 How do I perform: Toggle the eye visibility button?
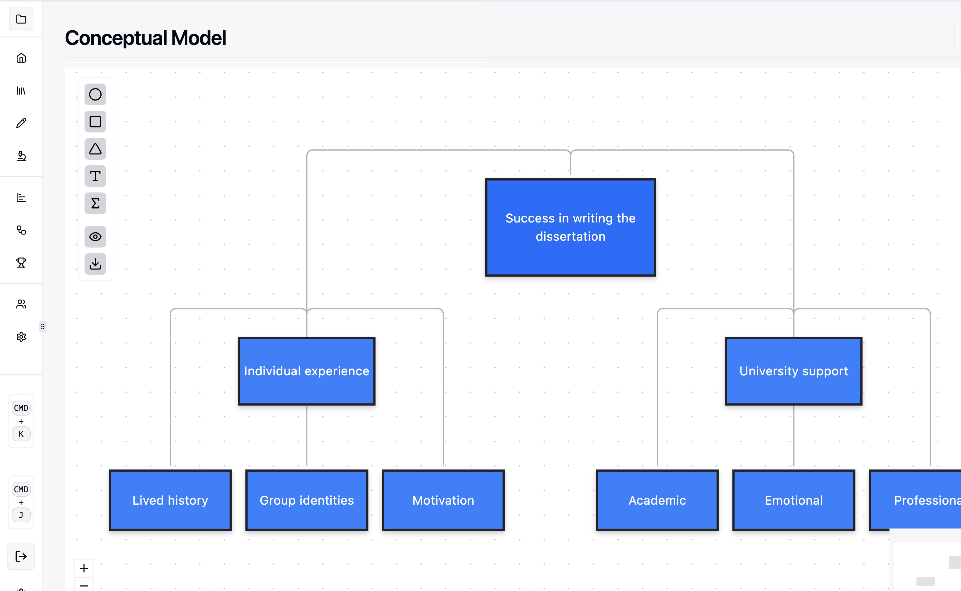click(x=95, y=236)
